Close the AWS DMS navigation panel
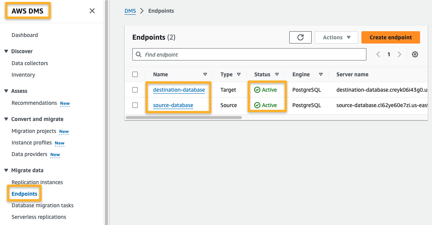Screen dimensions: 432x225 pos(92,11)
